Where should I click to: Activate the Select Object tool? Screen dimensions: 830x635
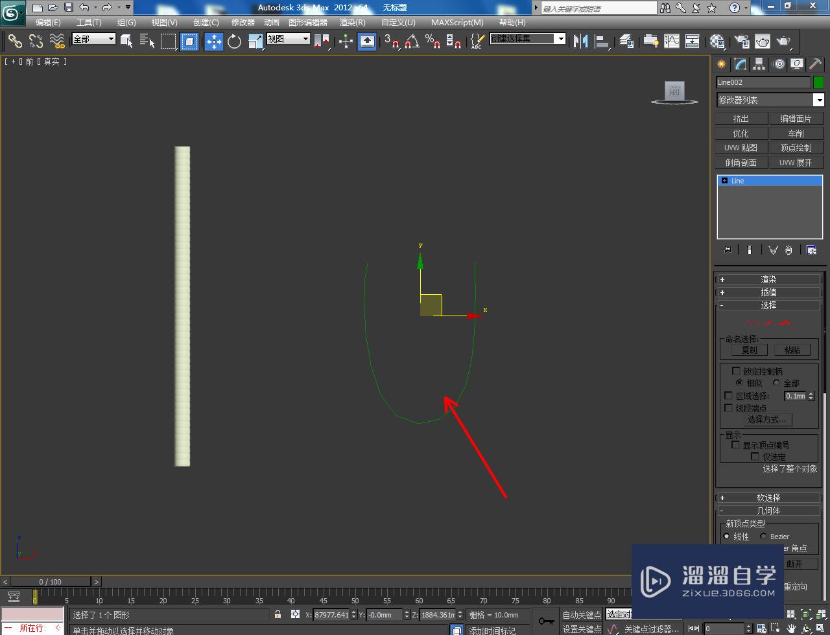127,41
